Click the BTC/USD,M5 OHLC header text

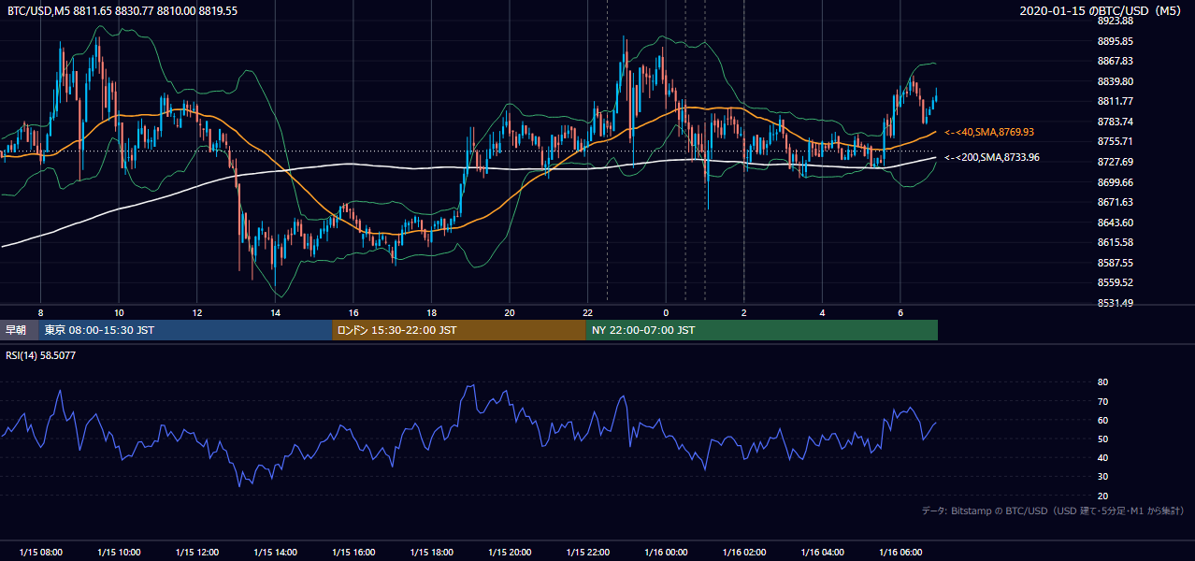(x=122, y=11)
